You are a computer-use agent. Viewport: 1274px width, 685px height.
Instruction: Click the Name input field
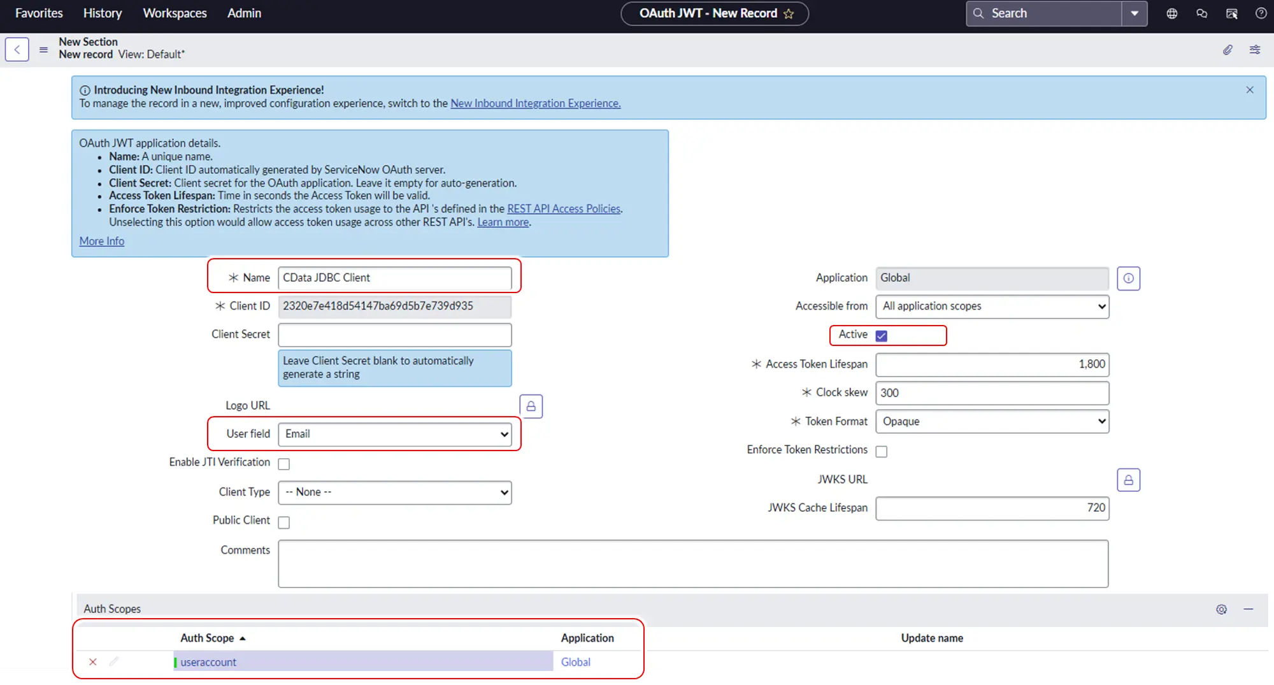pos(395,278)
